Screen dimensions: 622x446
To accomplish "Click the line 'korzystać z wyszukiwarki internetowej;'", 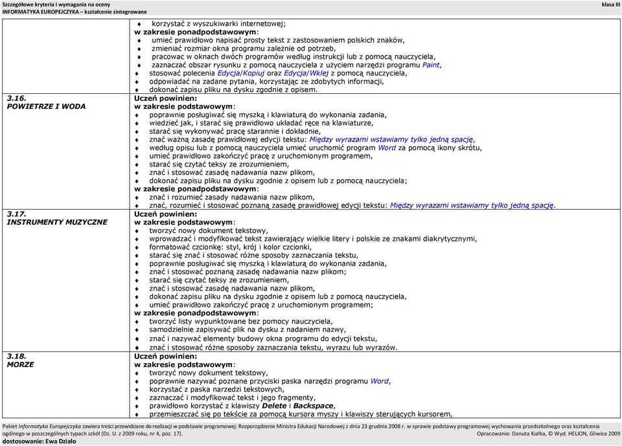I will click(218, 23).
